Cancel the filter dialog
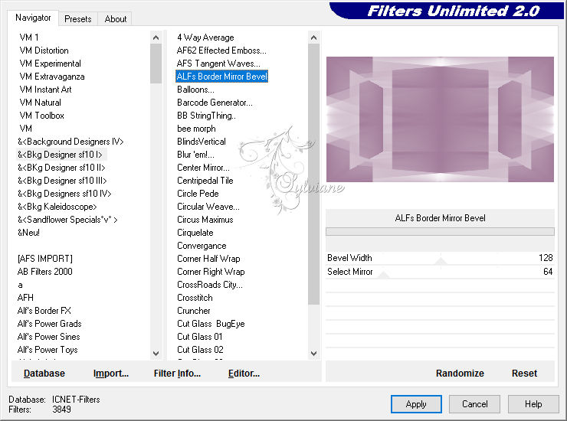Screen dimensions: 567x421 pyautogui.click(x=474, y=403)
